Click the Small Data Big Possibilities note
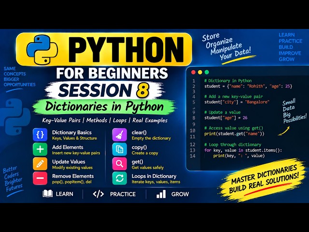The height and width of the screenshot is (232, 309). [295, 111]
